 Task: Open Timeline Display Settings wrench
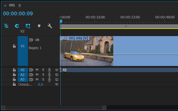pos(50,26)
